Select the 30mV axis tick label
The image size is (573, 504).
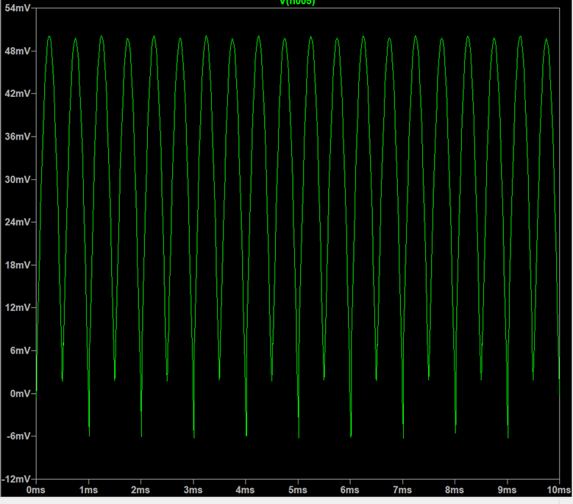17,179
